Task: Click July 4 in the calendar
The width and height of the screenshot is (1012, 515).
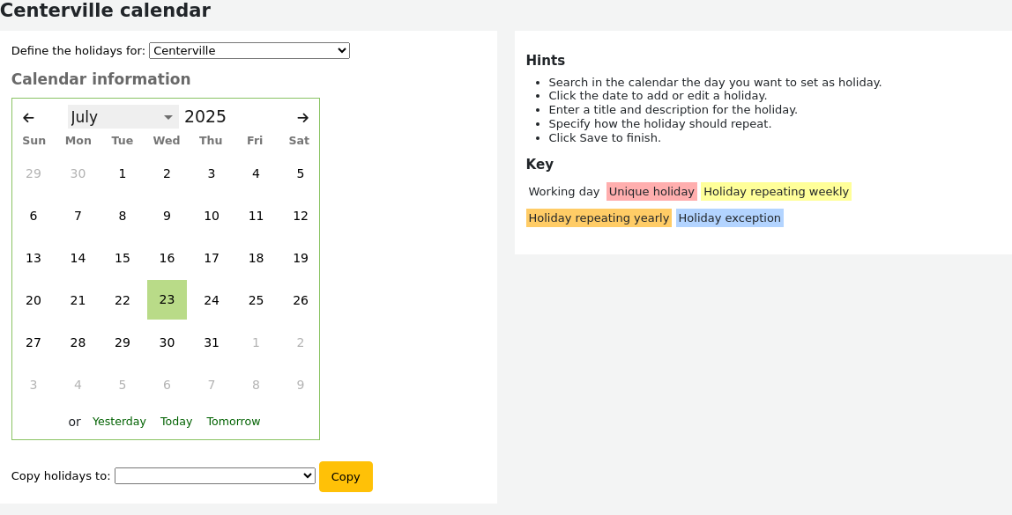Action: click(x=255, y=173)
